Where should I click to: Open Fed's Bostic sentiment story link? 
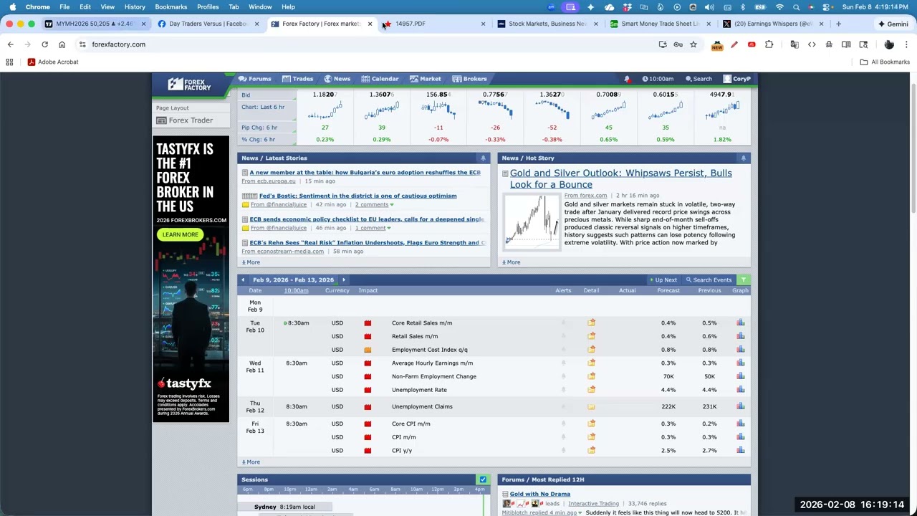click(x=357, y=196)
